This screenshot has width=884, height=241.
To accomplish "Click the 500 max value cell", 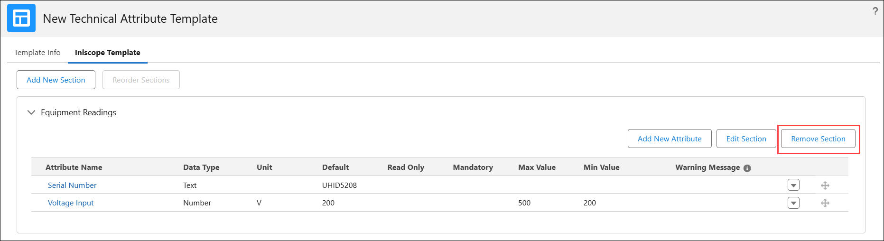I will coord(524,203).
